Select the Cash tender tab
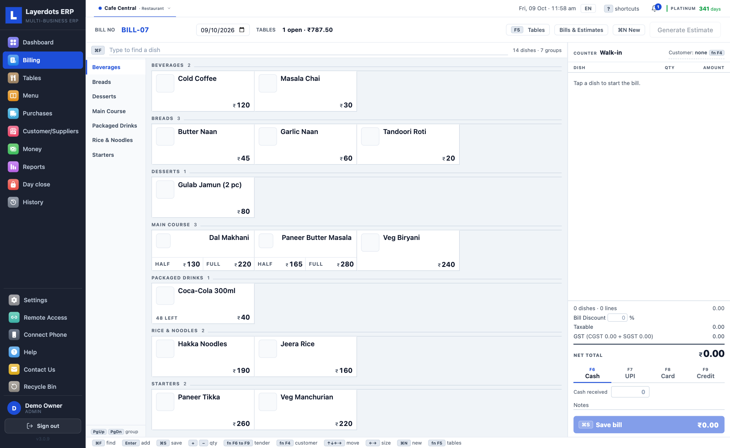This screenshot has width=730, height=448. click(592, 373)
